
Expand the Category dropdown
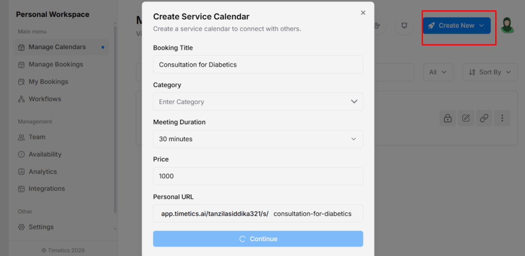[x=258, y=101]
